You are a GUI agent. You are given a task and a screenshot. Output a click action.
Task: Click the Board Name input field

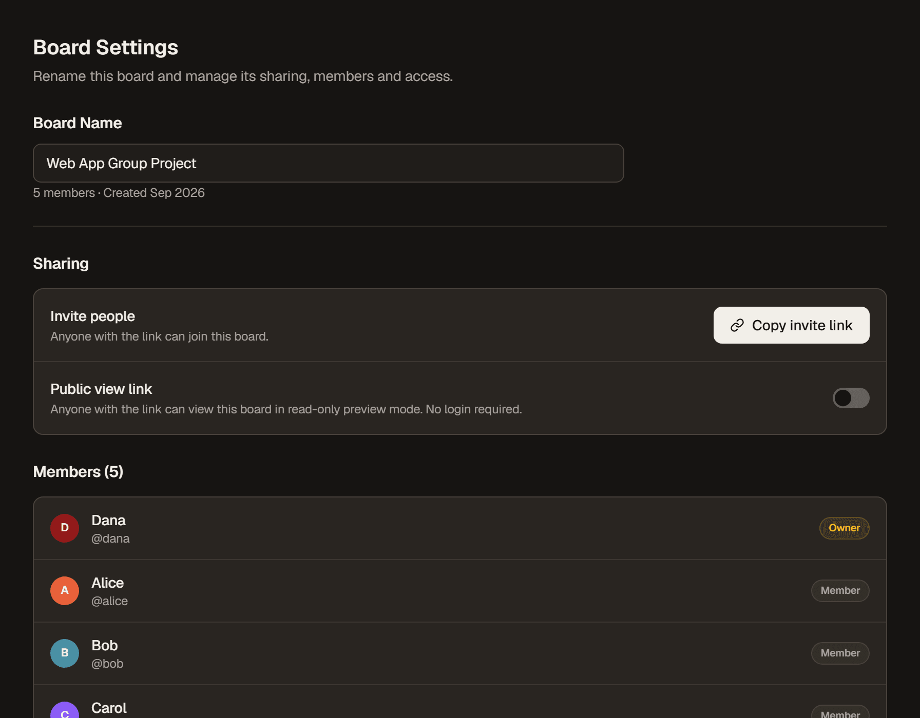329,163
